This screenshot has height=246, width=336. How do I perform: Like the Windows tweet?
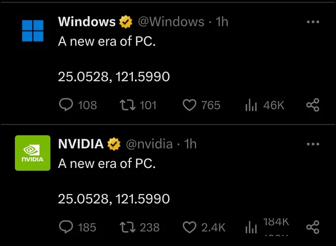pyautogui.click(x=189, y=105)
